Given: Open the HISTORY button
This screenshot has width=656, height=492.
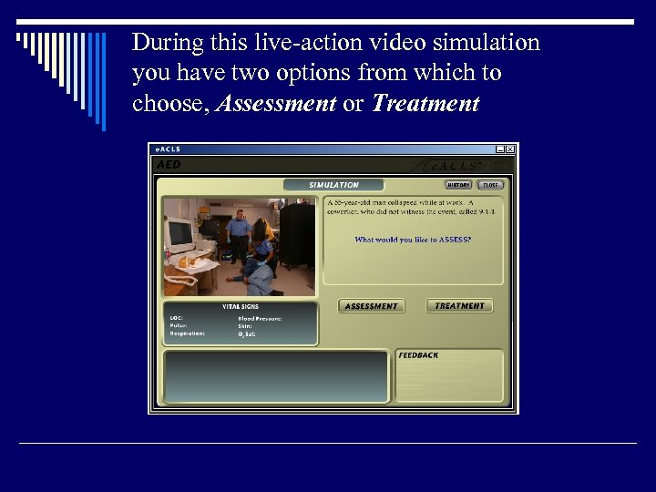Looking at the screenshot, I should click(458, 185).
